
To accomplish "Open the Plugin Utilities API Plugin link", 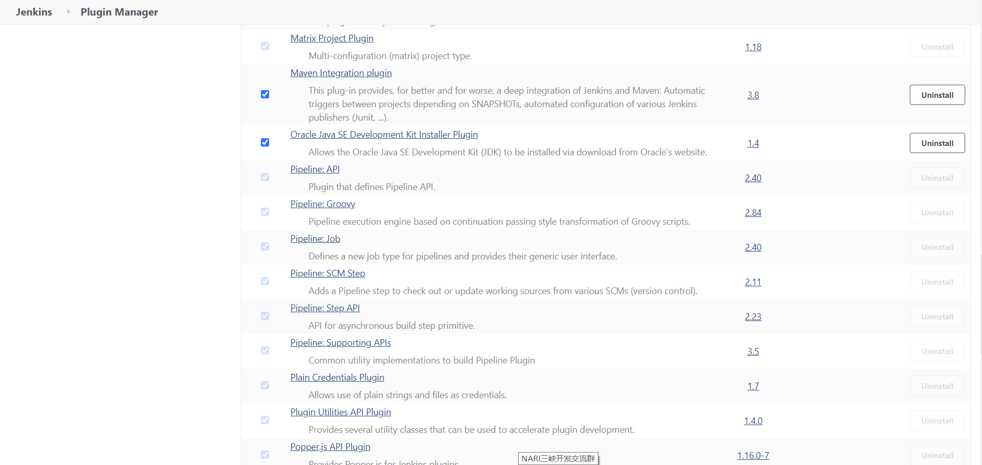I will [341, 412].
